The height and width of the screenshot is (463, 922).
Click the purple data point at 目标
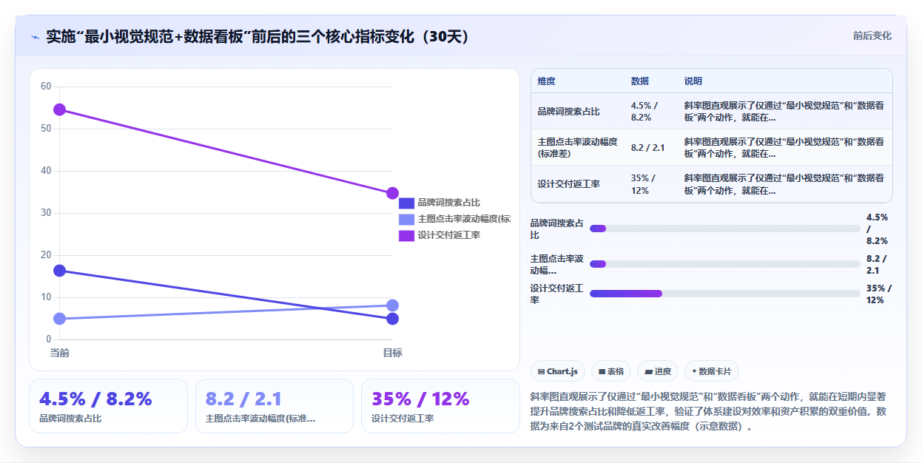pyautogui.click(x=392, y=193)
